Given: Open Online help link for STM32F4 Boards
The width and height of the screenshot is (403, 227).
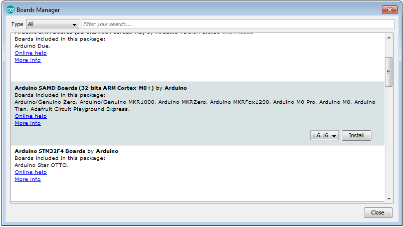Looking at the screenshot, I should [x=31, y=172].
